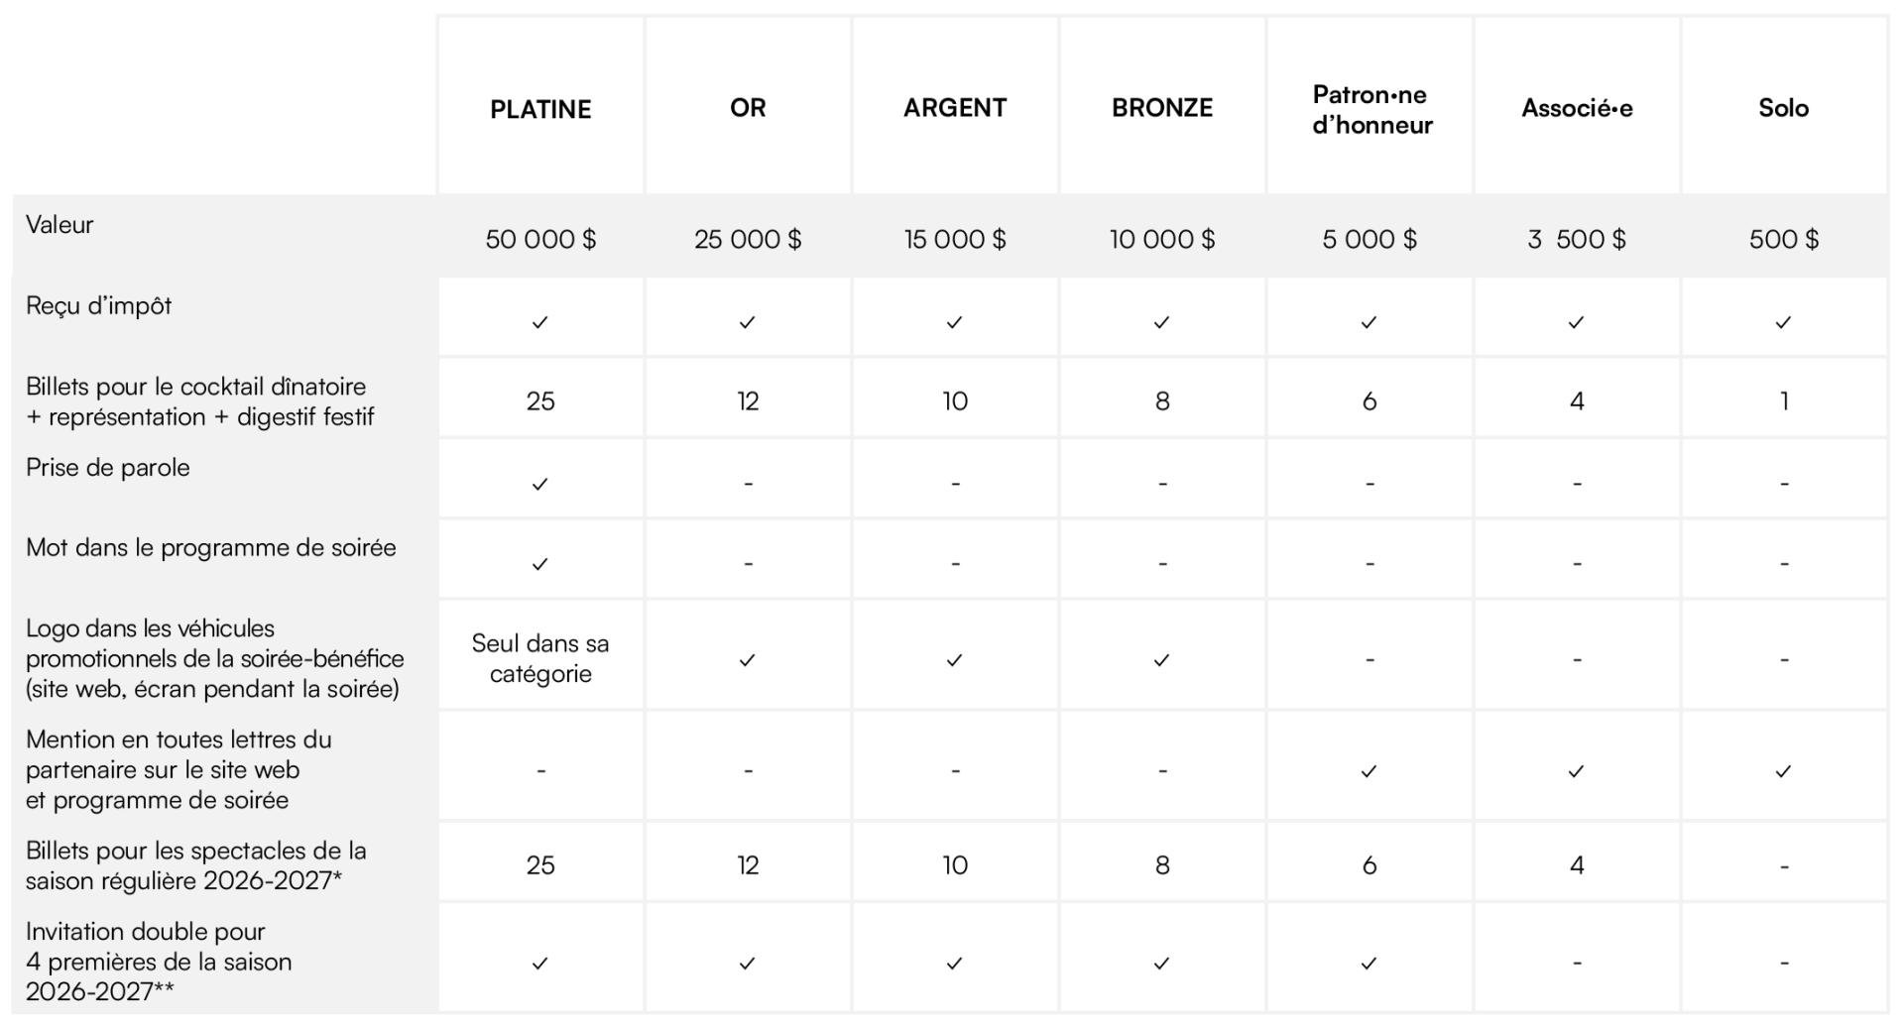Click the Patron·ne d'honneur checkmark for Invitation double
This screenshot has height=1026, width=1904.
click(x=1368, y=964)
